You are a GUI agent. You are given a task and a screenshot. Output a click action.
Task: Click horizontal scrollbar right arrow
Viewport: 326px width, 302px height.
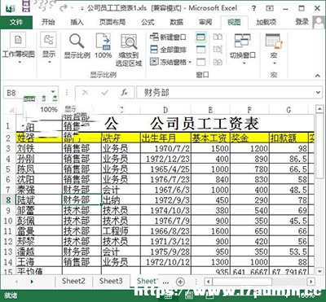(311, 282)
